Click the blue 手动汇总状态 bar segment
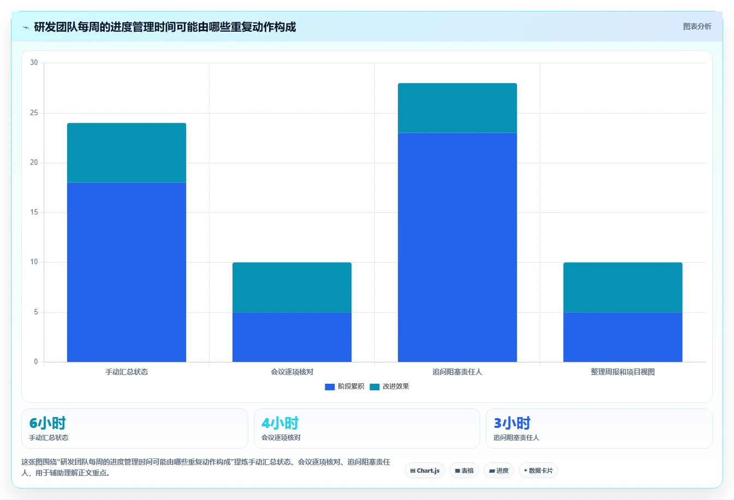Image resolution: width=734 pixels, height=500 pixels. (127, 272)
